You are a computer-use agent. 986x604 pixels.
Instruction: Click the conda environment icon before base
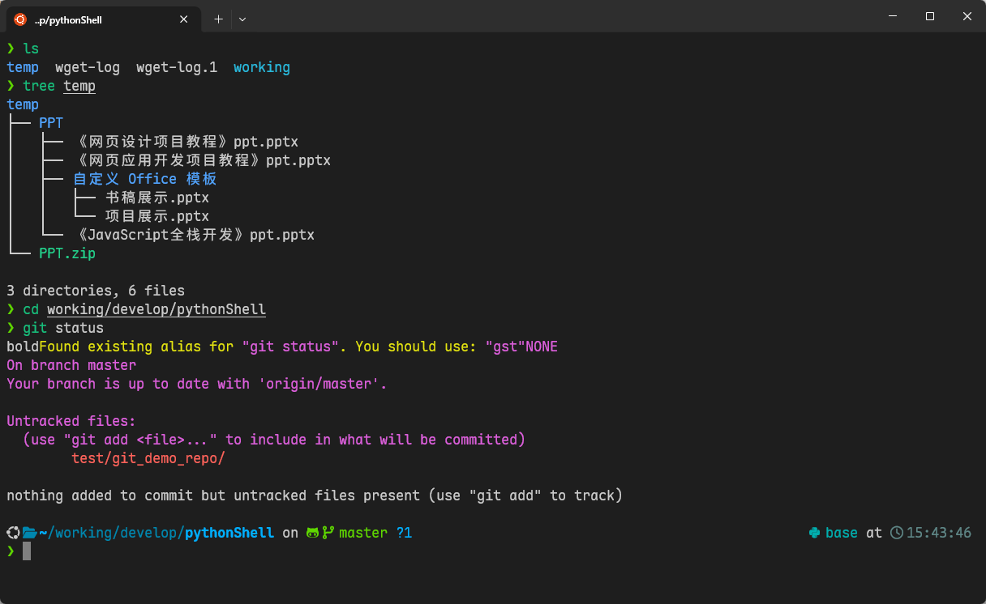pyautogui.click(x=815, y=533)
